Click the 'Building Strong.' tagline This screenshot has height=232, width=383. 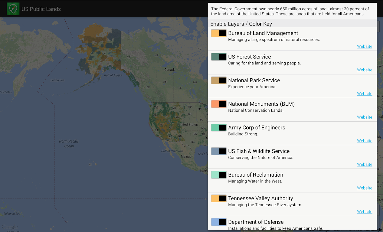tap(243, 134)
